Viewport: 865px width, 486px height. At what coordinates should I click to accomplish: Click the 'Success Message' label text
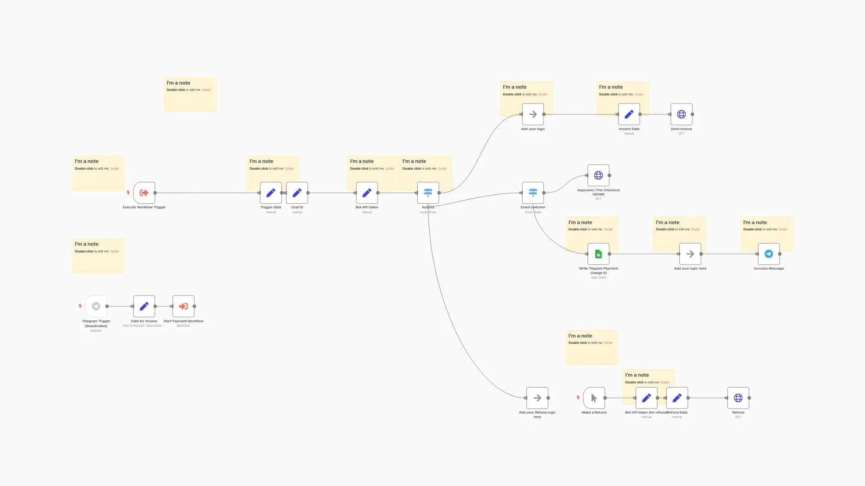(x=769, y=269)
